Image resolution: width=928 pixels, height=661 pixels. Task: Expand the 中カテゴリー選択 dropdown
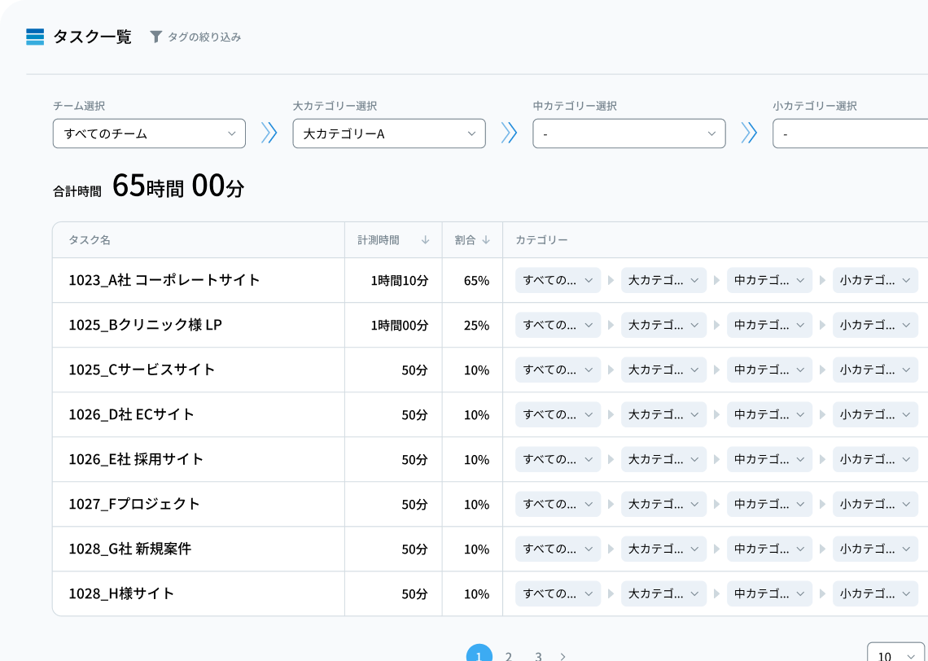point(628,133)
